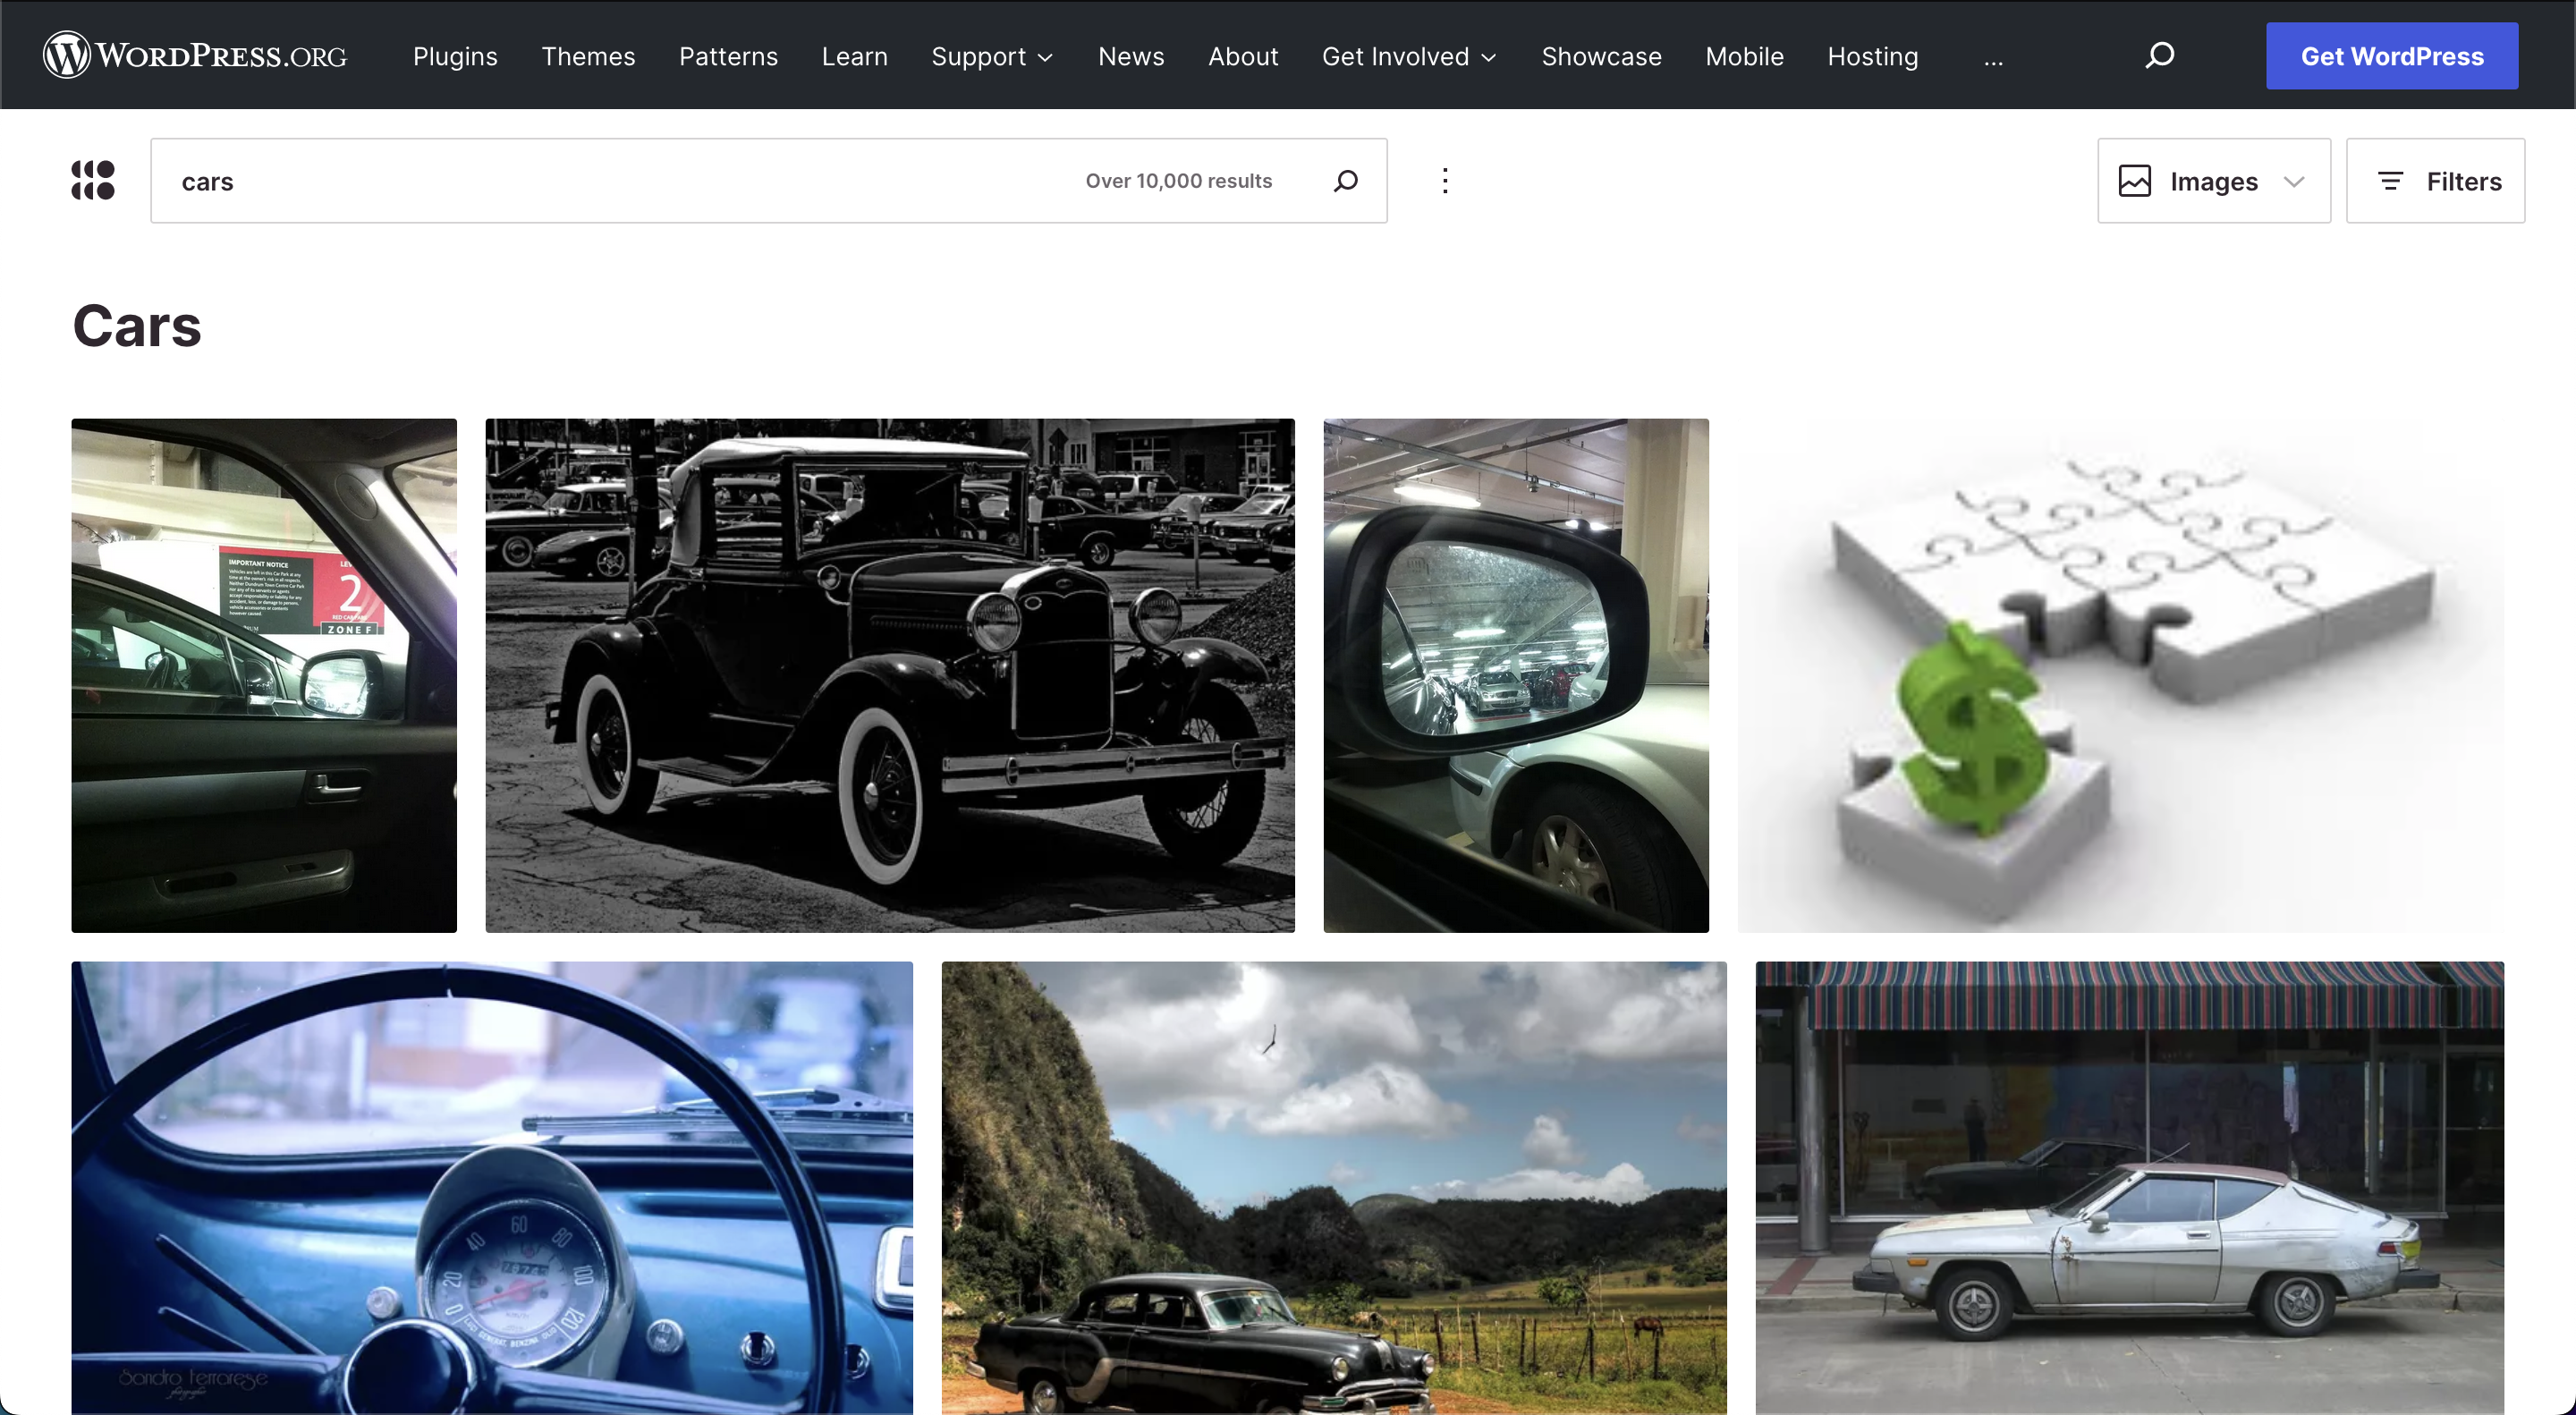Navigate to Patterns
Image resolution: width=2576 pixels, height=1415 pixels.
728,57
